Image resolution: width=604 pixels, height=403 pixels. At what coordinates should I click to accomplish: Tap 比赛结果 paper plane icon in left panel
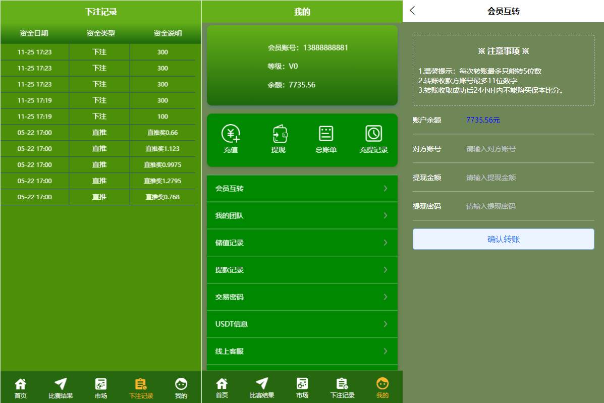[x=61, y=384]
